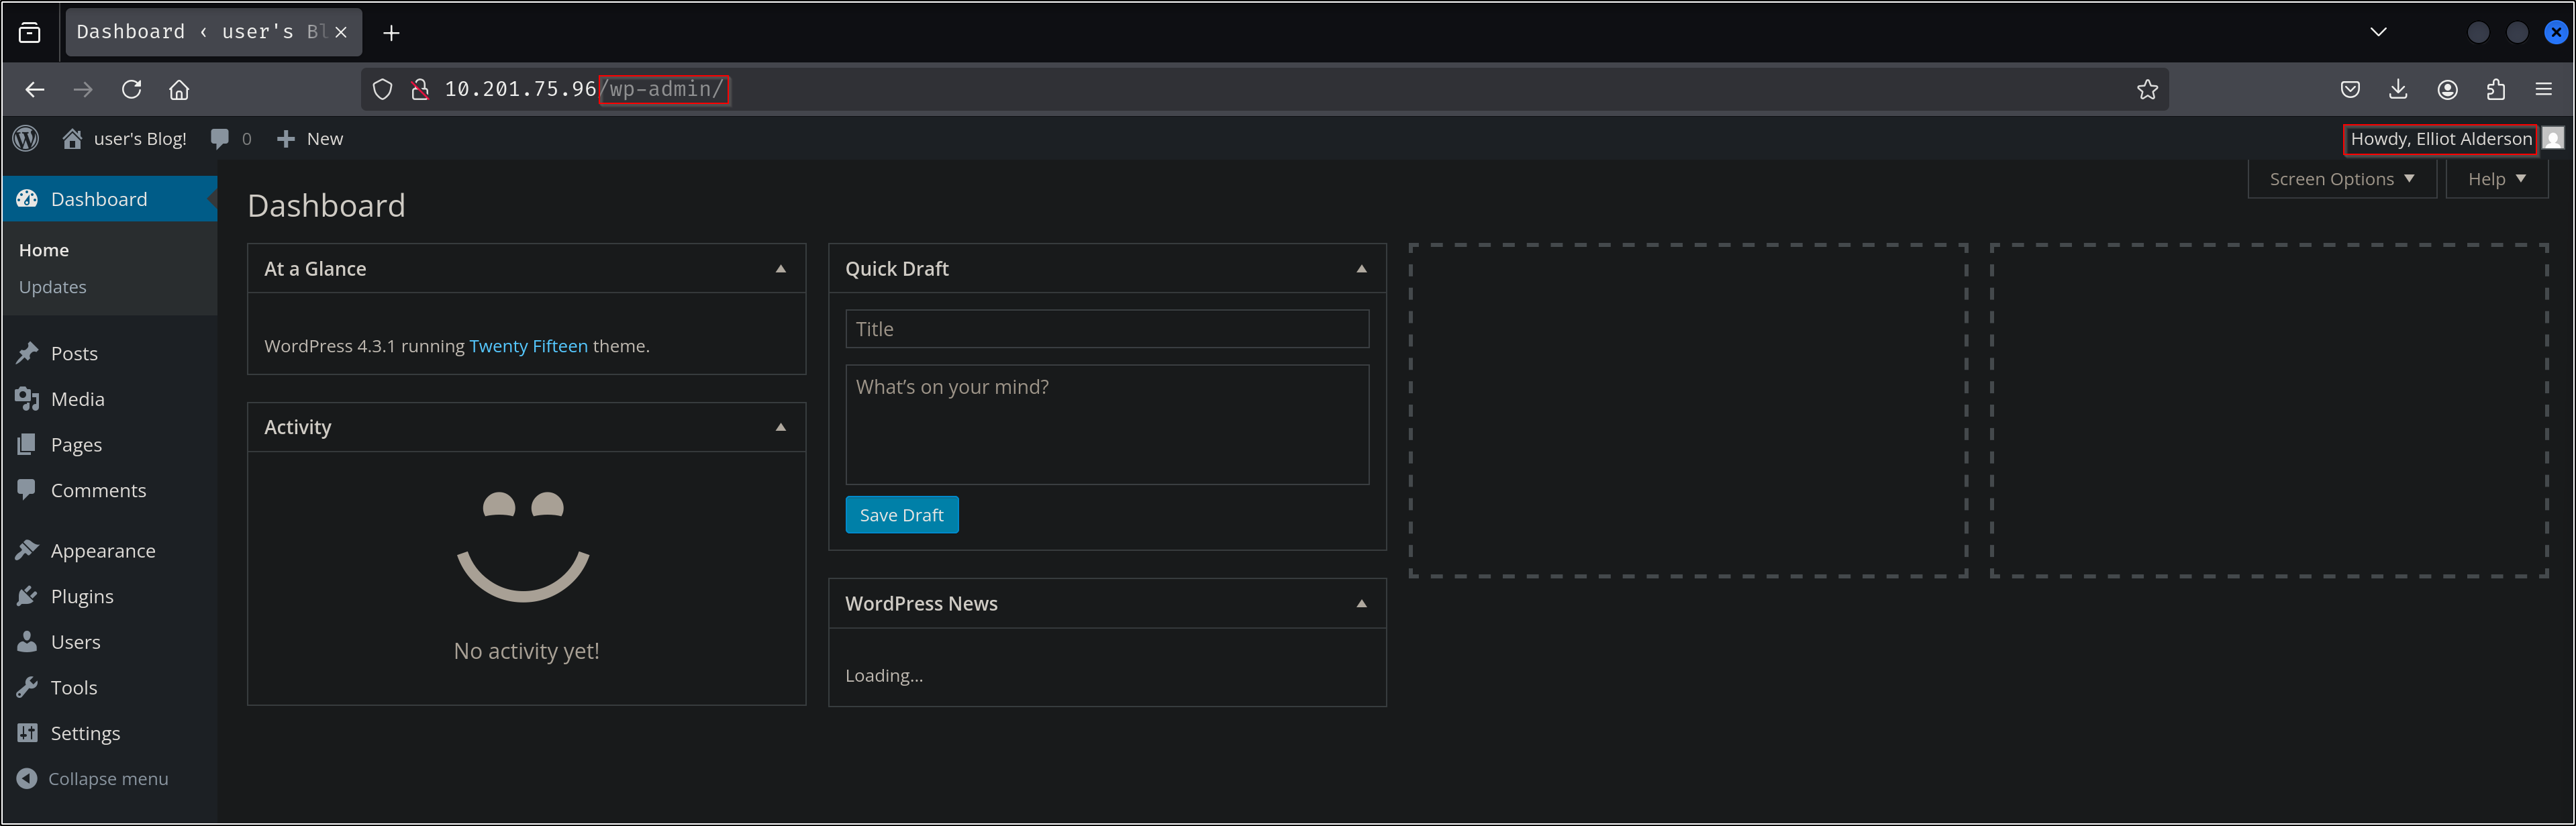Open the Firefox extensions puzzle icon
2576x826 pixels.
(x=2495, y=90)
